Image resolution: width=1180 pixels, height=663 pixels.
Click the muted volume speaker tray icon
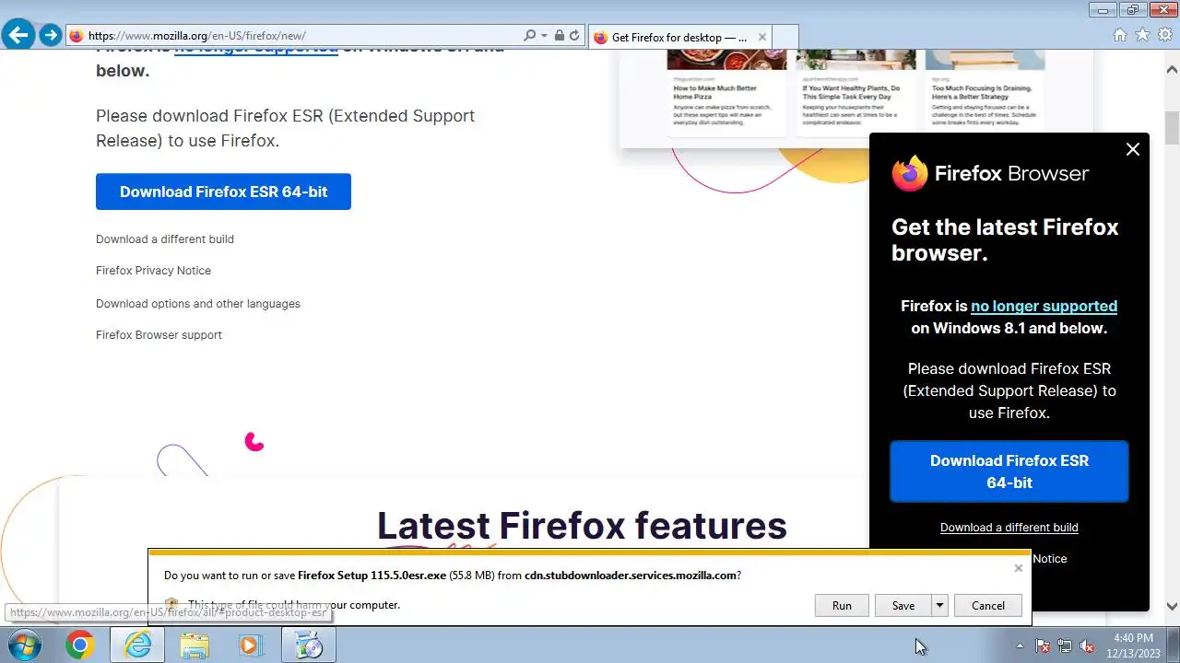[x=1088, y=646]
